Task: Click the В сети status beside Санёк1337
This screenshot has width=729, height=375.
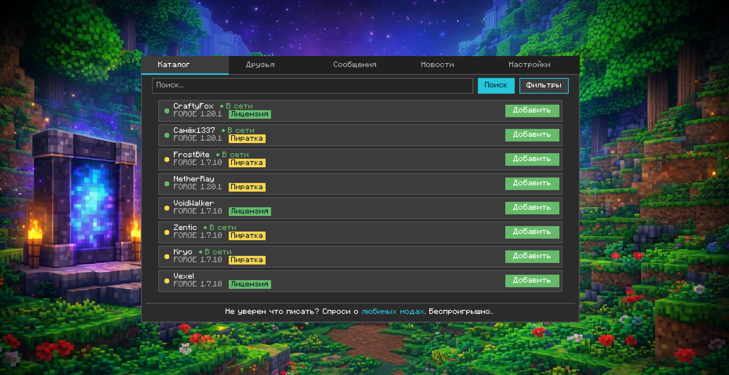Action: [x=238, y=130]
